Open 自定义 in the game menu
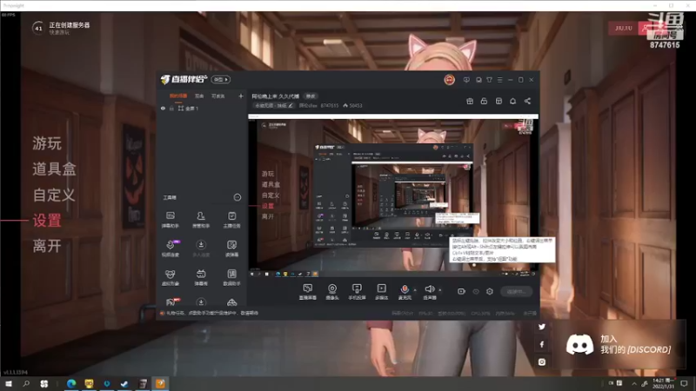The height and width of the screenshot is (391, 696). pyautogui.click(x=54, y=195)
